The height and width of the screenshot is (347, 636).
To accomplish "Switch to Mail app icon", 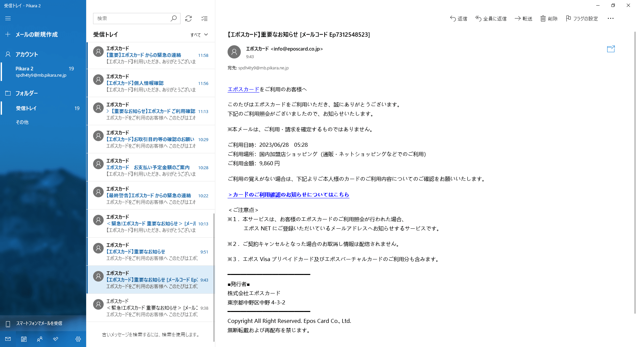I will click(8, 339).
